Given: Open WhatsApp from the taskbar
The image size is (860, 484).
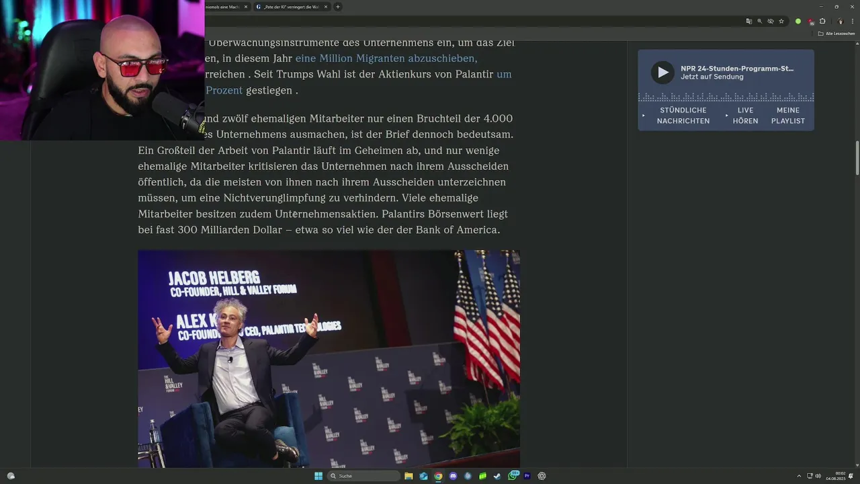Looking at the screenshot, I should point(513,476).
